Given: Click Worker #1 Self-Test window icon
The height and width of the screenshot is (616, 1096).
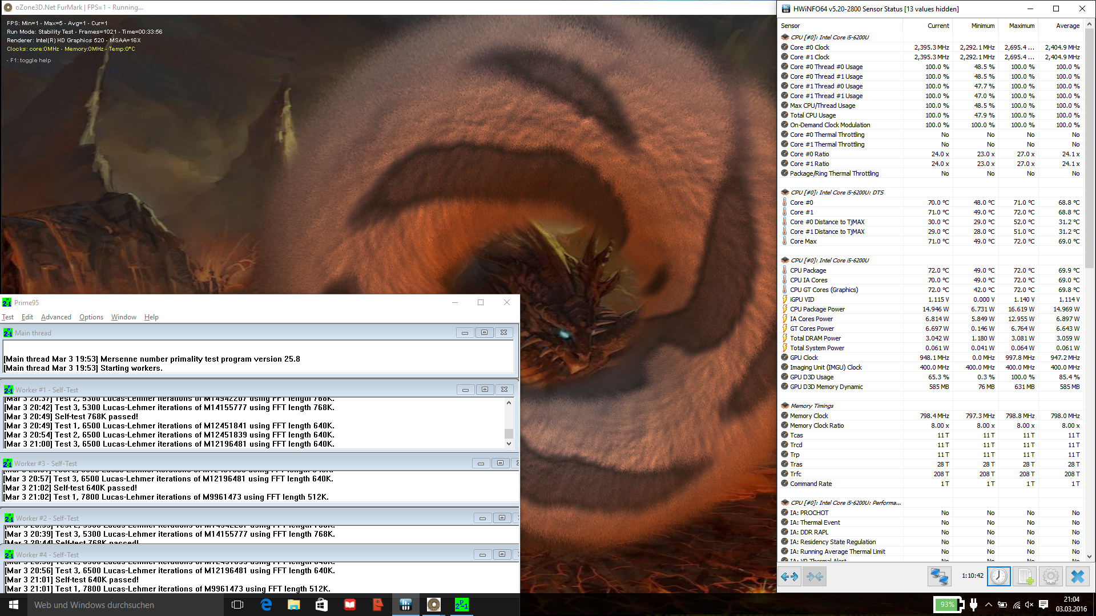Looking at the screenshot, I should [9, 390].
